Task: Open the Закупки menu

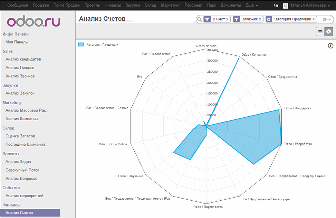Action: tap(133, 5)
